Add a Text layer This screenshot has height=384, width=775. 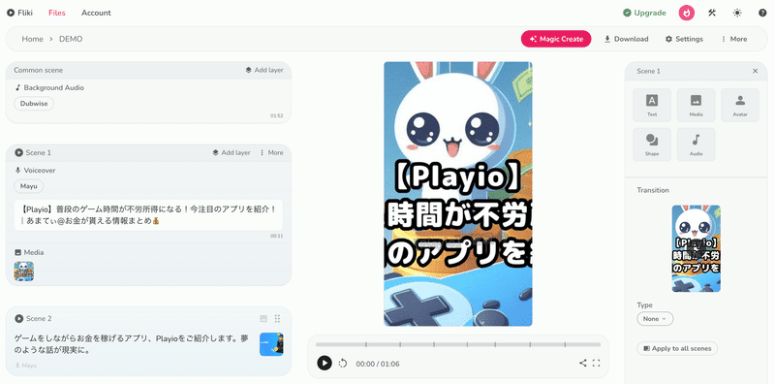click(x=652, y=105)
